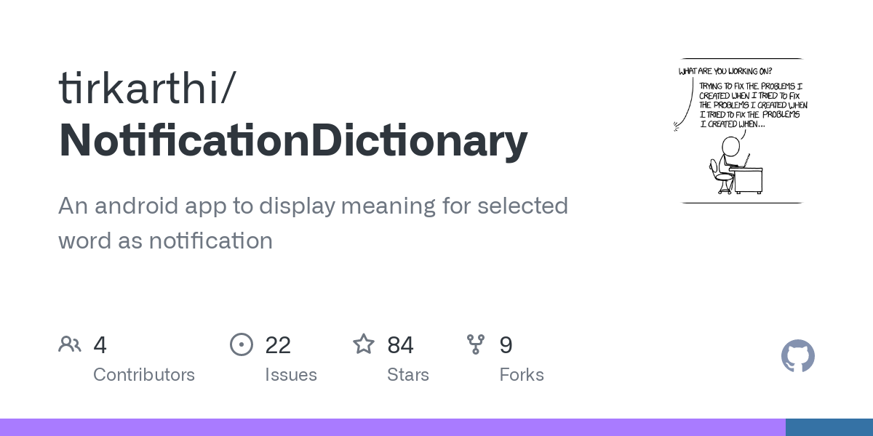The width and height of the screenshot is (873, 436).
Task: Click the fork count "9"
Action: click(x=506, y=344)
